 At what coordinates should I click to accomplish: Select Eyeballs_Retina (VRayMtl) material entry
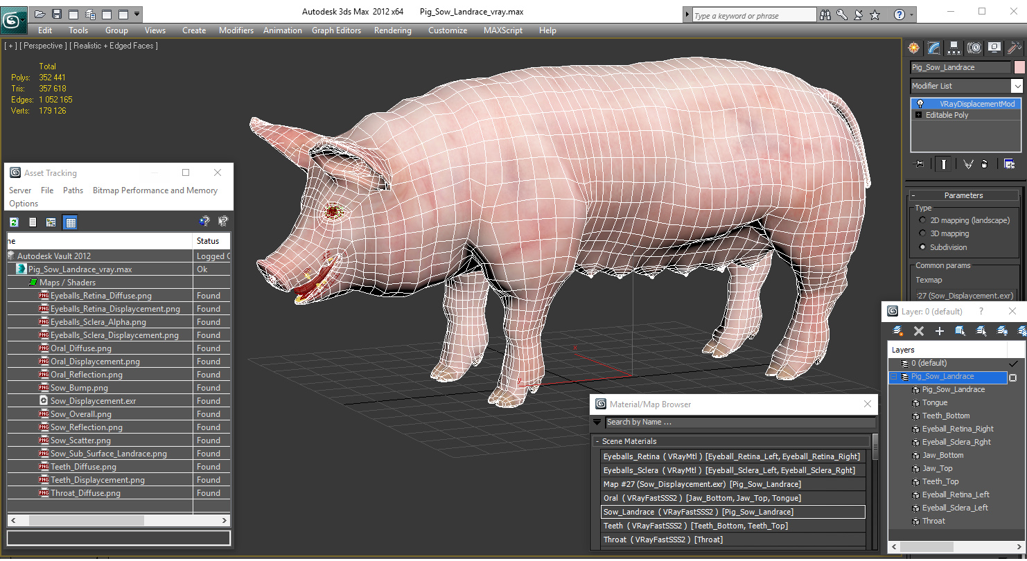(733, 456)
